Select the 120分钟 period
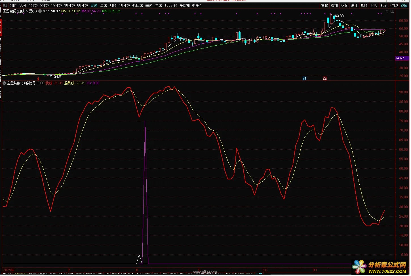Viewport: 411px width, 276px height. click(171, 5)
